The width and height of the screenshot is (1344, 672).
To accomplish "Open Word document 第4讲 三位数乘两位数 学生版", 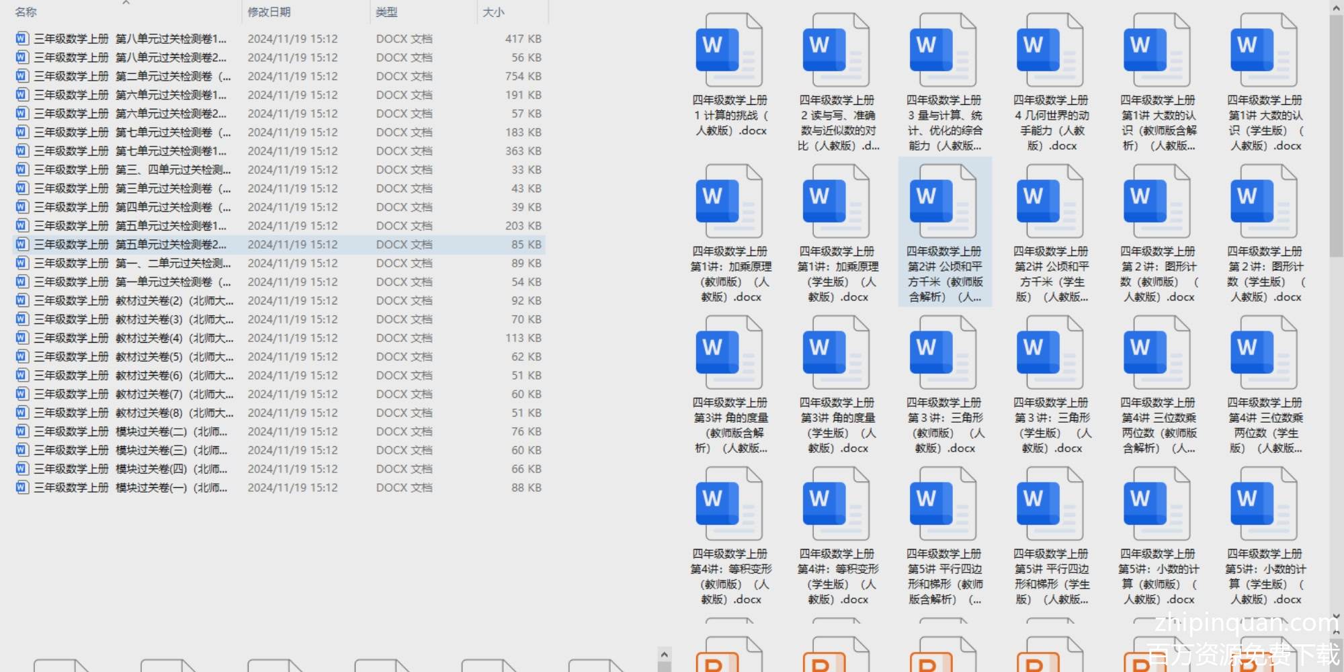I will [x=1264, y=353].
